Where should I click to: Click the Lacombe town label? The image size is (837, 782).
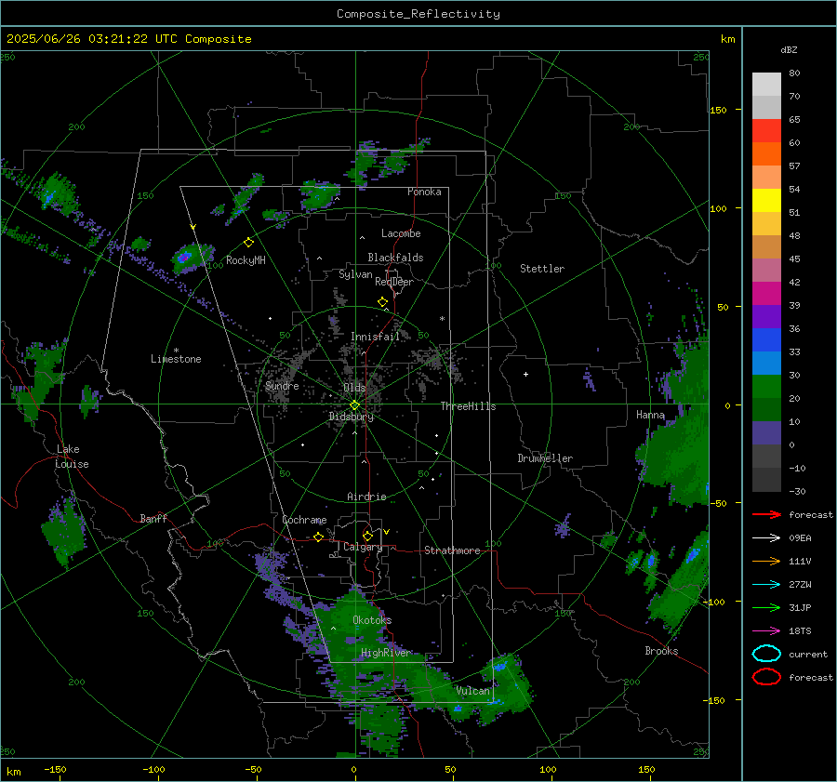pyautogui.click(x=401, y=233)
